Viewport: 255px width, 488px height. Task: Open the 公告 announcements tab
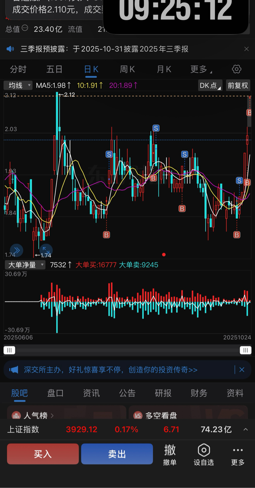point(127,393)
